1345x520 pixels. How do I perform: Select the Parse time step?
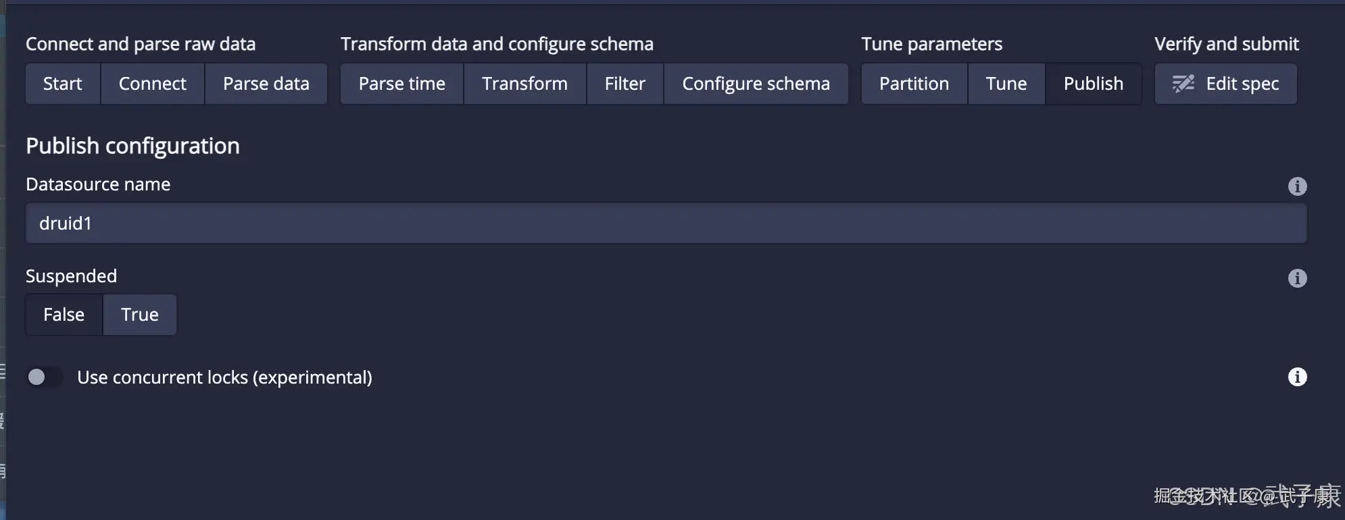pyautogui.click(x=401, y=84)
